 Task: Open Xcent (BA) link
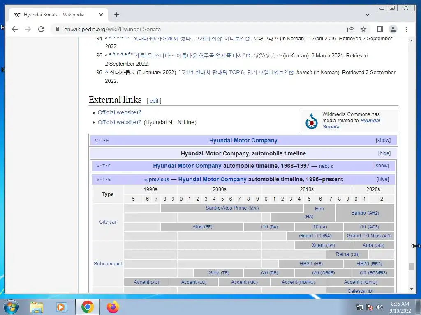point(323,245)
